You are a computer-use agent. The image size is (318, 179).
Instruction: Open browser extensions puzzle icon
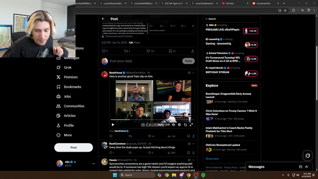point(294,10)
